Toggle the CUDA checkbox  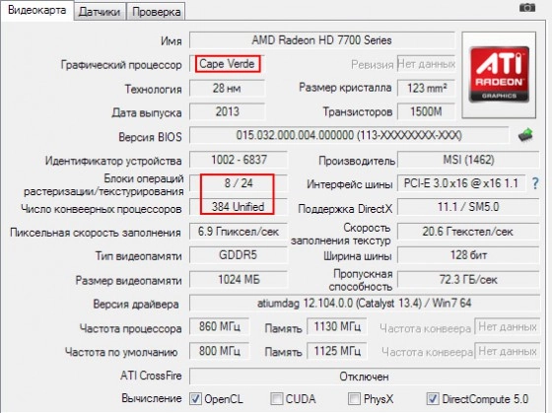[276, 399]
